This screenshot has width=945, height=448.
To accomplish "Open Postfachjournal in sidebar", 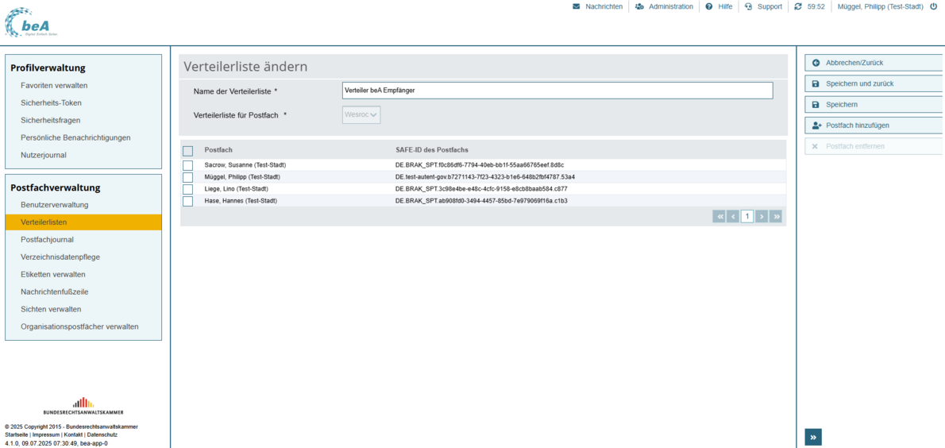I will pyautogui.click(x=47, y=240).
